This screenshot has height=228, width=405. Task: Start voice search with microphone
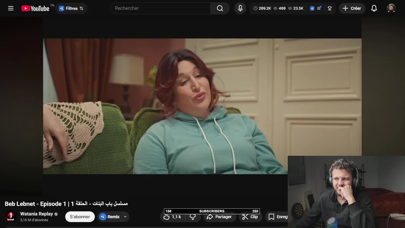click(x=240, y=8)
